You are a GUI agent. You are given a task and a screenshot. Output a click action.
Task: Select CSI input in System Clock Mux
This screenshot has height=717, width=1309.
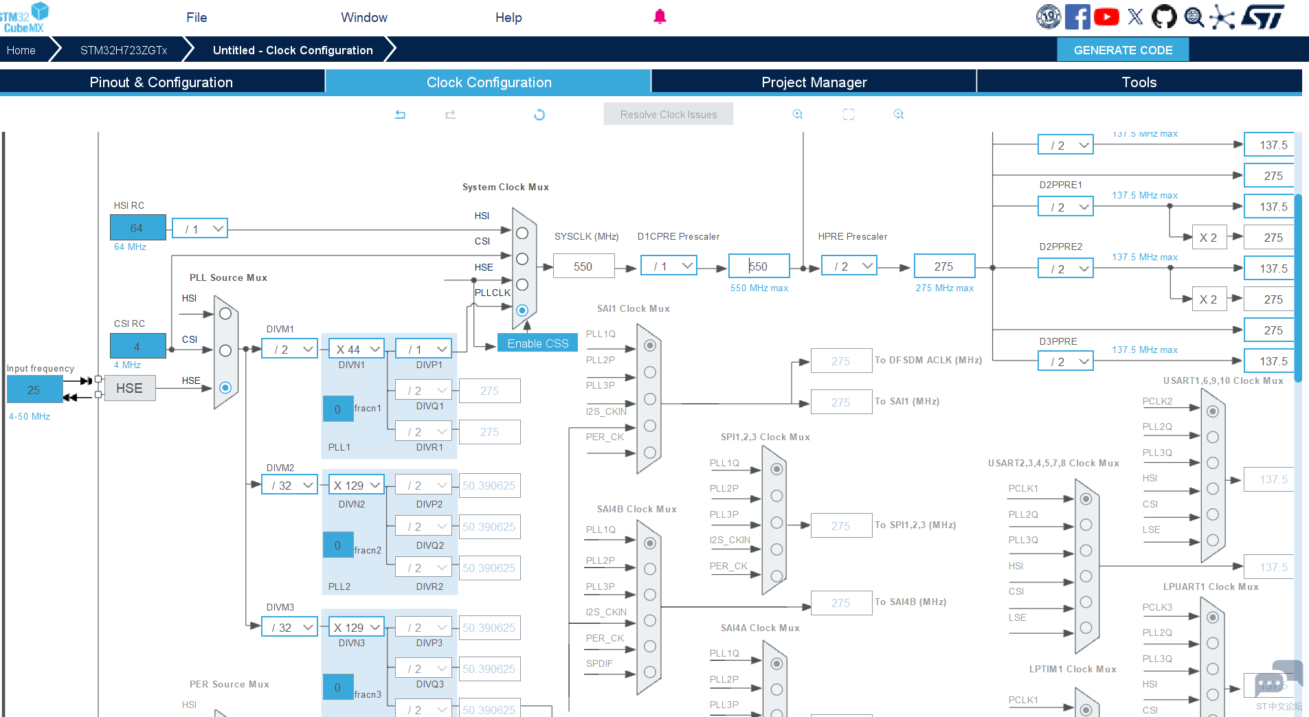pos(522,259)
